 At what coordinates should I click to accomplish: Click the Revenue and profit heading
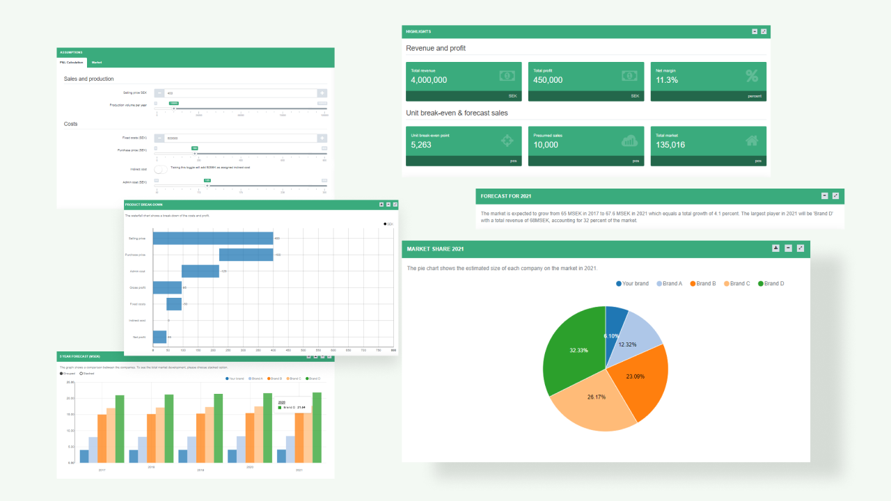pos(436,48)
